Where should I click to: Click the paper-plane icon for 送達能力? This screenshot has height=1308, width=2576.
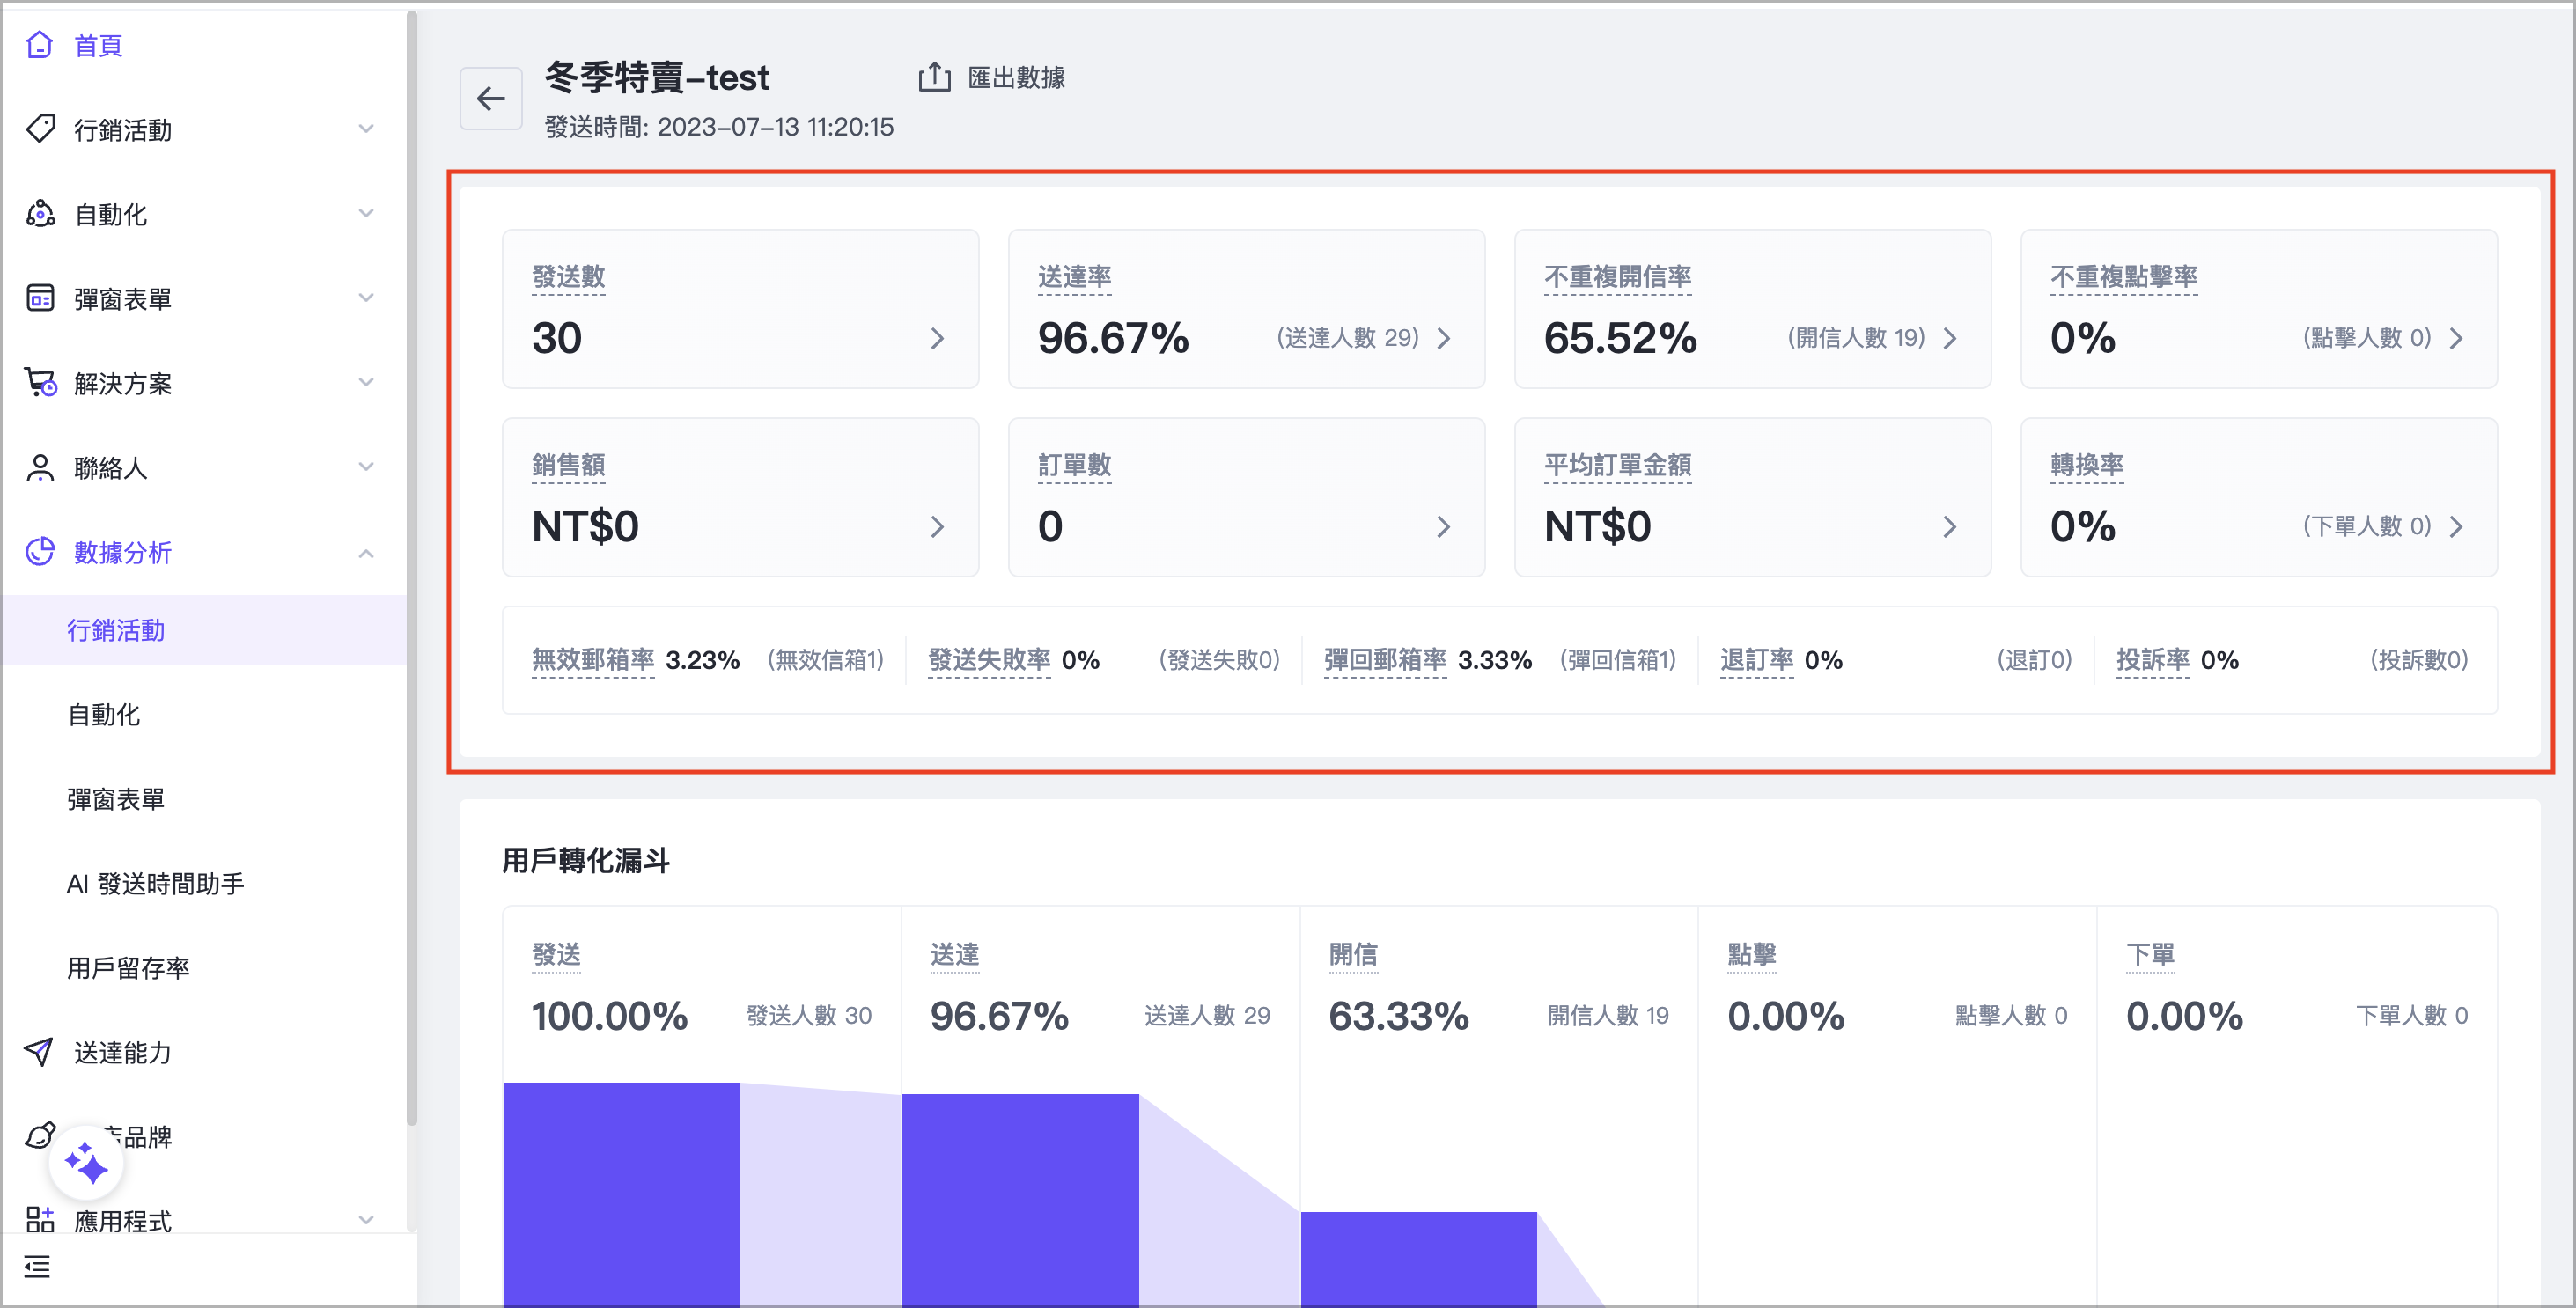pyautogui.click(x=40, y=1052)
